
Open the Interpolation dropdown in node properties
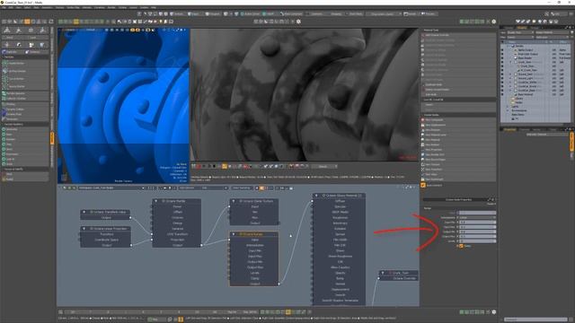click(x=477, y=217)
